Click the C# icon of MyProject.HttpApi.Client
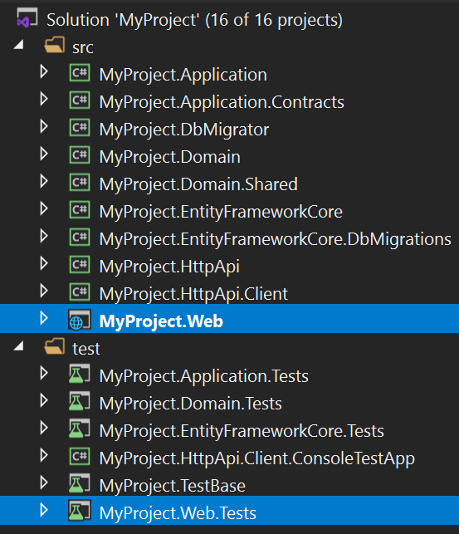 coord(80,291)
